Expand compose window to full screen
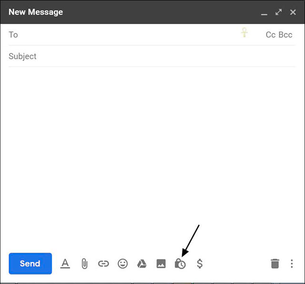The image size is (305, 284). (x=279, y=12)
